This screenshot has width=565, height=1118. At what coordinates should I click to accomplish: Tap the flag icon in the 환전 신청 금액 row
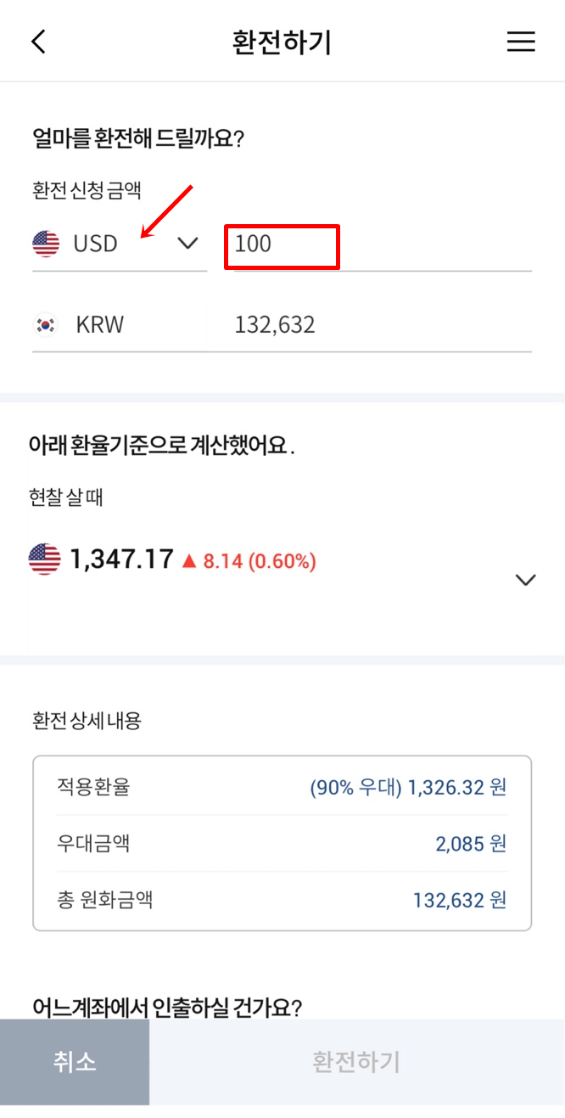pos(45,244)
